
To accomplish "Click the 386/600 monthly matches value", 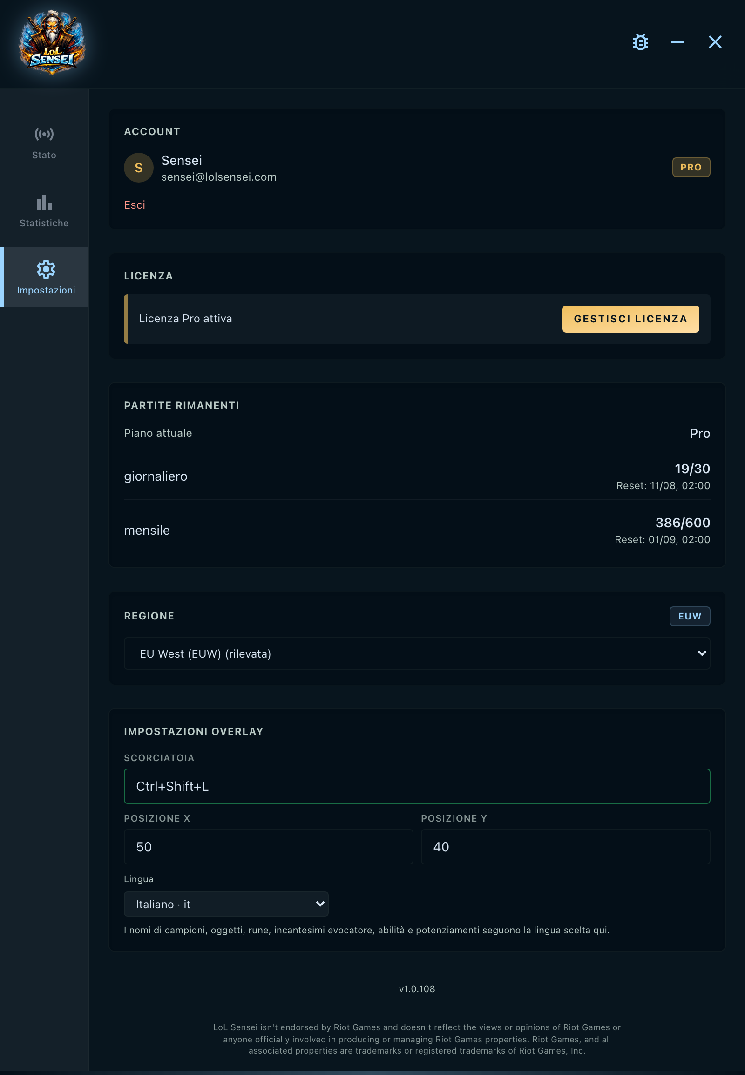I will [x=683, y=523].
